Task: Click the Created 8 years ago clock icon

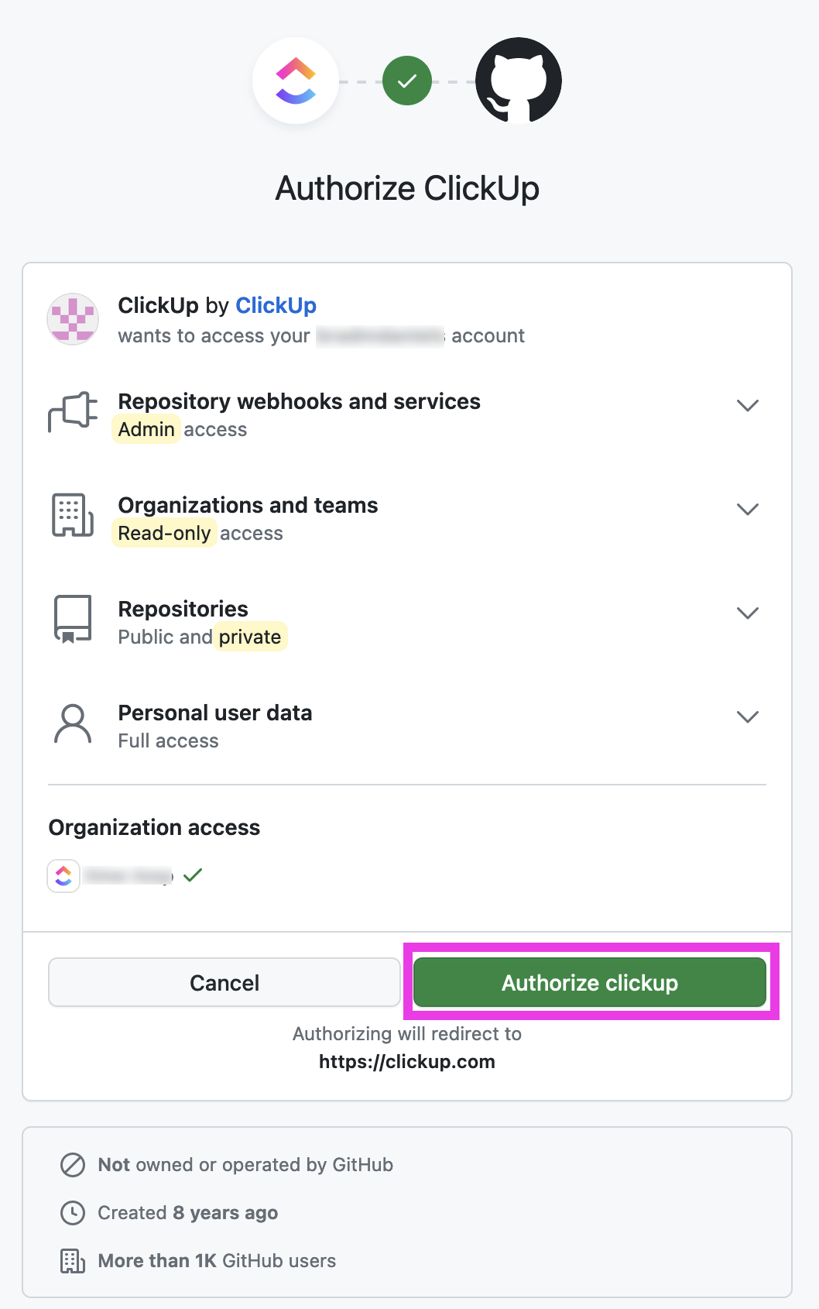Action: [x=73, y=1213]
